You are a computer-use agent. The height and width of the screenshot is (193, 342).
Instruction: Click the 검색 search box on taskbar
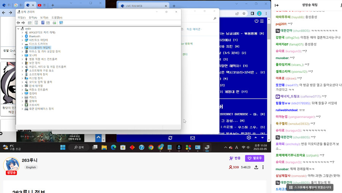click(x=79, y=147)
